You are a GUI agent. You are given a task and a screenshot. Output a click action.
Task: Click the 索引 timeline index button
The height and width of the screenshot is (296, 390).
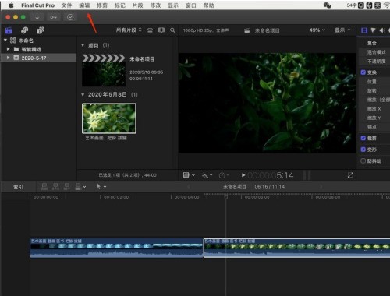click(18, 187)
